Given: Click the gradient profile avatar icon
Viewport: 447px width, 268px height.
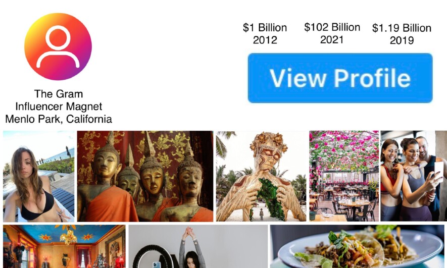Looking at the screenshot, I should tap(58, 47).
